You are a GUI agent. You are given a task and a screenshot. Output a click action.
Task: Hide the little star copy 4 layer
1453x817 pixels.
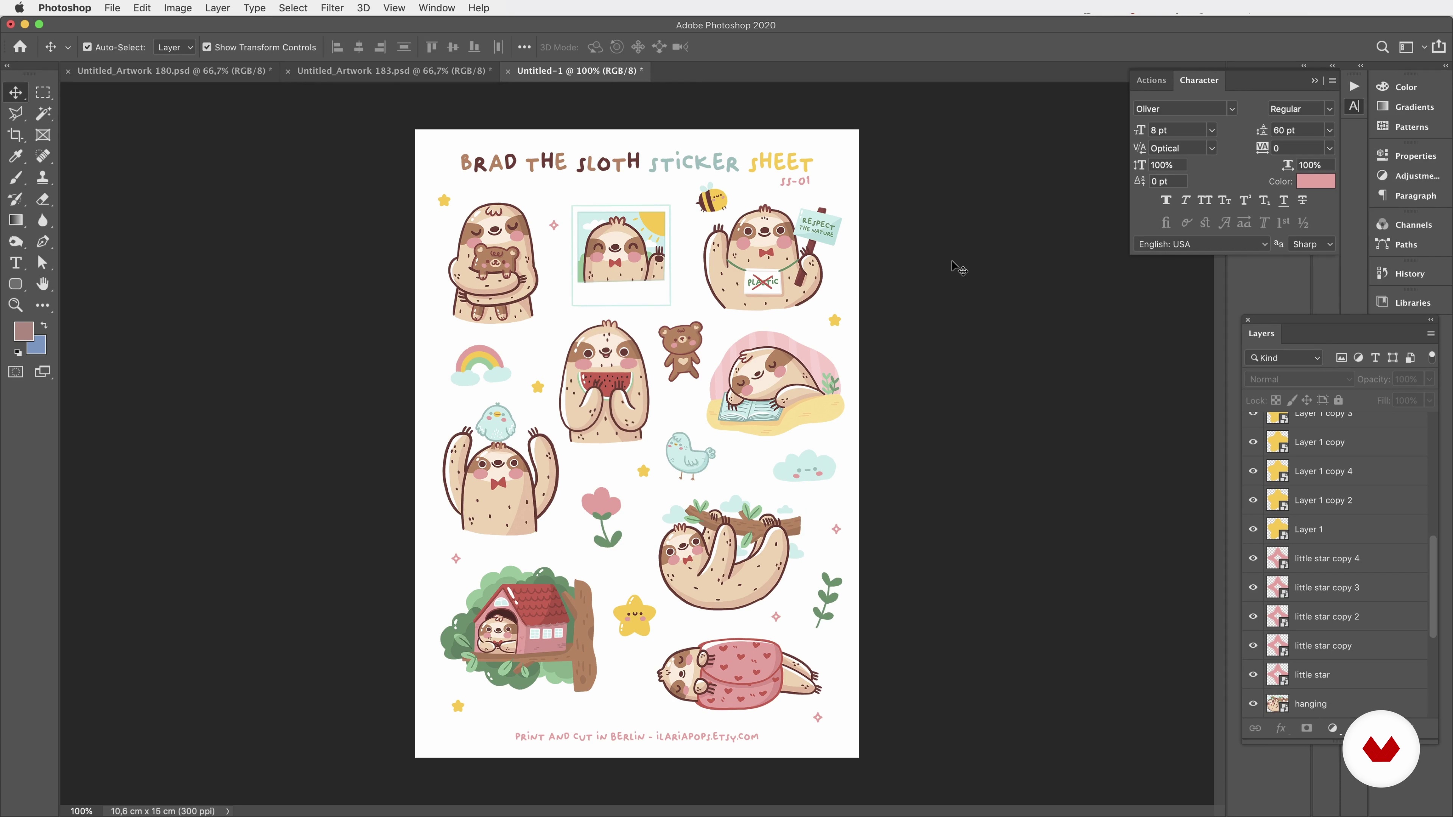tap(1253, 558)
